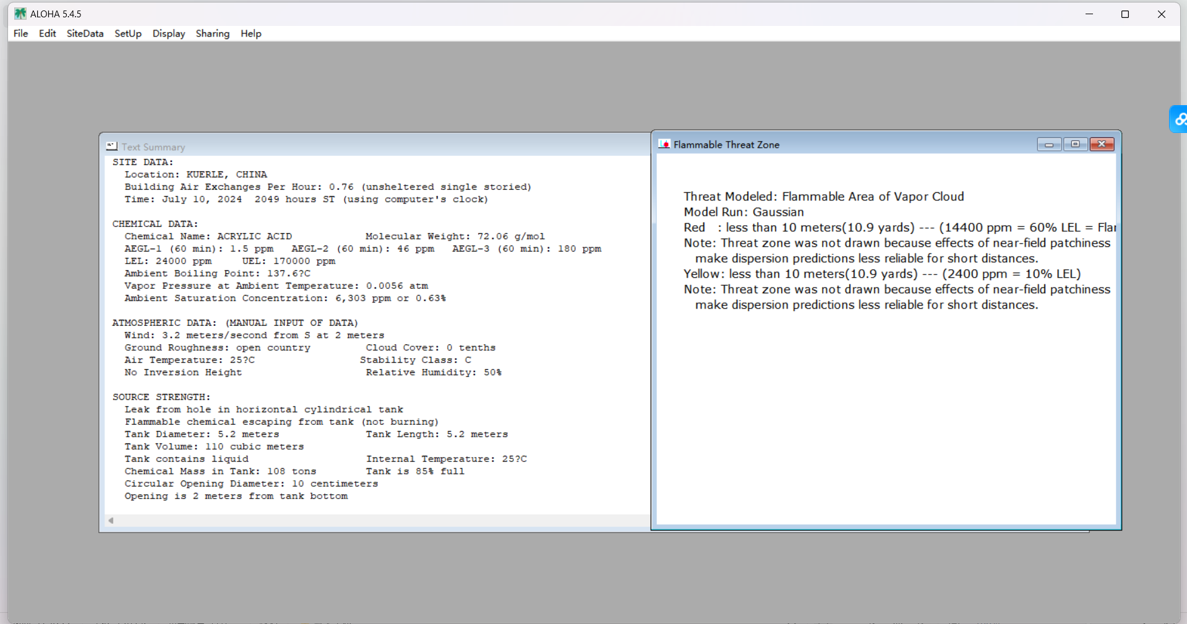The width and height of the screenshot is (1187, 624).
Task: Click 'Threat Modeled: Flammable Area of Vapor Cloud'
Action: pyautogui.click(x=824, y=197)
